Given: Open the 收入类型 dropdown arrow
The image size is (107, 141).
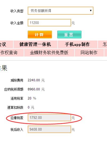Looking at the screenshot, I should tap(91, 11).
